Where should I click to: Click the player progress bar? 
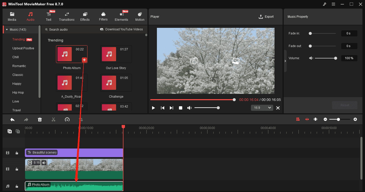193,100
